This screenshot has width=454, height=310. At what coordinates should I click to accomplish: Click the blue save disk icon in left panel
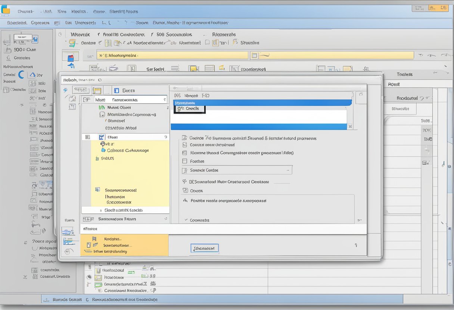[35, 39]
